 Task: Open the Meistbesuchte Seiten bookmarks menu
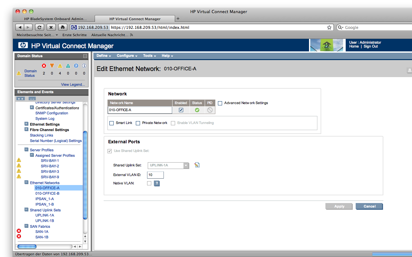click(37, 35)
